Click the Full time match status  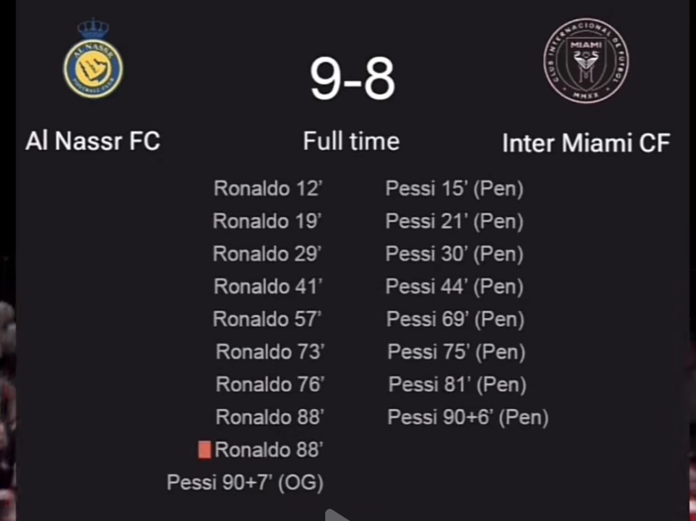(351, 141)
